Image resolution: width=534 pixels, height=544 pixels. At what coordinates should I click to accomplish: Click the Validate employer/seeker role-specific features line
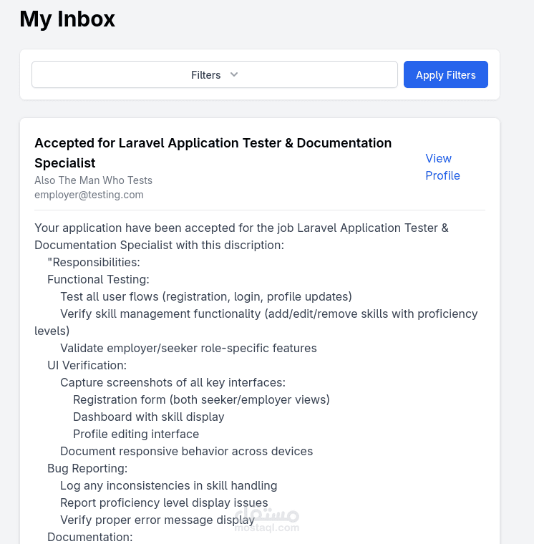pyautogui.click(x=188, y=348)
